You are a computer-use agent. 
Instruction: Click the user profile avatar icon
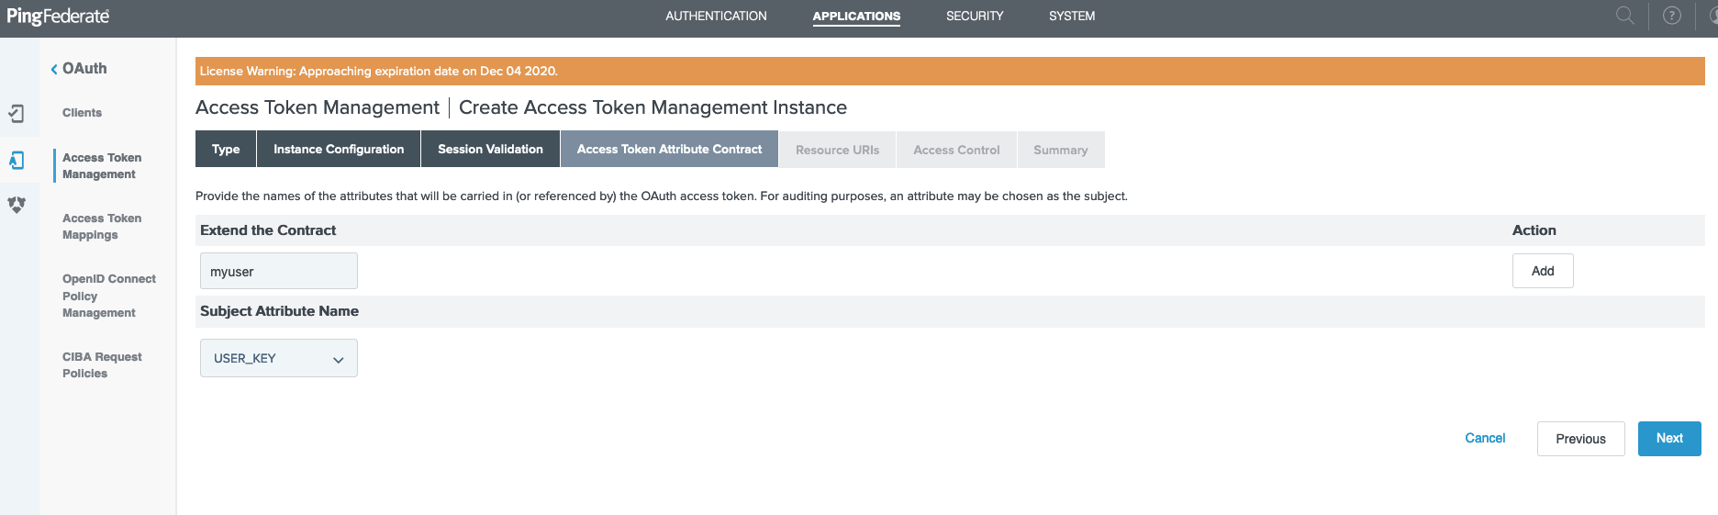[x=1712, y=16]
